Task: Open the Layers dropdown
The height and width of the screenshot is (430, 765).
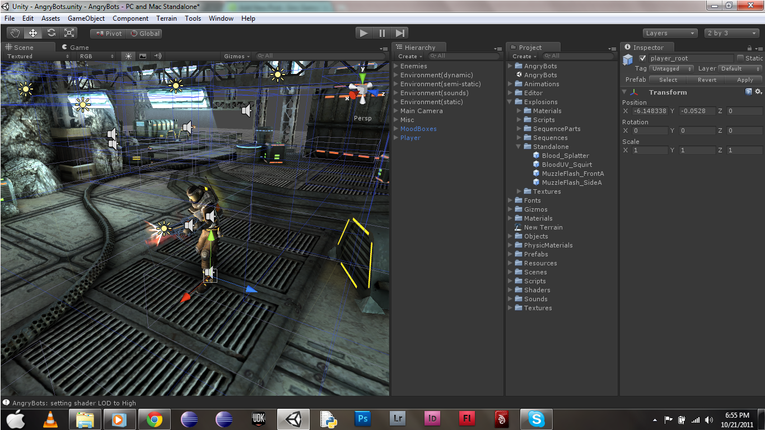Action: [x=670, y=33]
